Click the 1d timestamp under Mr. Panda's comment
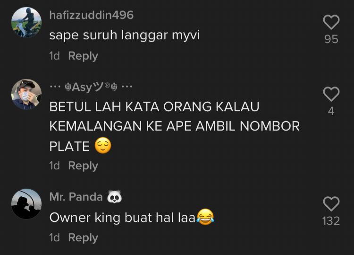This screenshot has height=255, width=354. click(55, 237)
